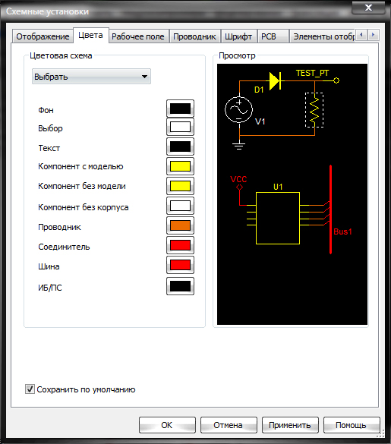This screenshot has width=391, height=444.
Task: Edit the white Выбор color swatch
Action: tap(180, 127)
